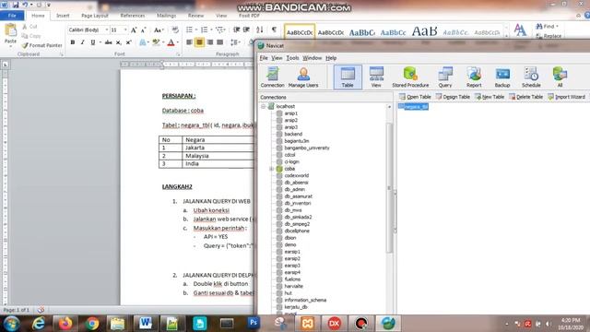The image size is (590, 332).
Task: Open bullets list dropdown in Word
Action: [x=196, y=30]
